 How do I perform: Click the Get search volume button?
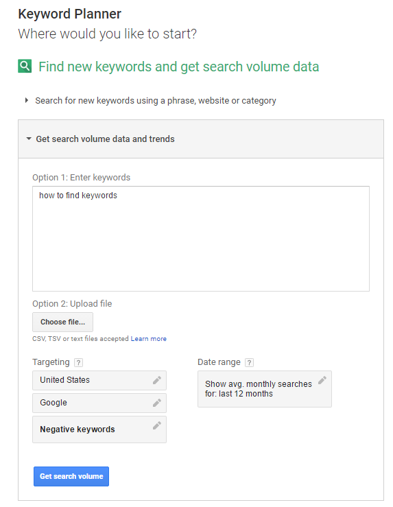pyautogui.click(x=71, y=476)
